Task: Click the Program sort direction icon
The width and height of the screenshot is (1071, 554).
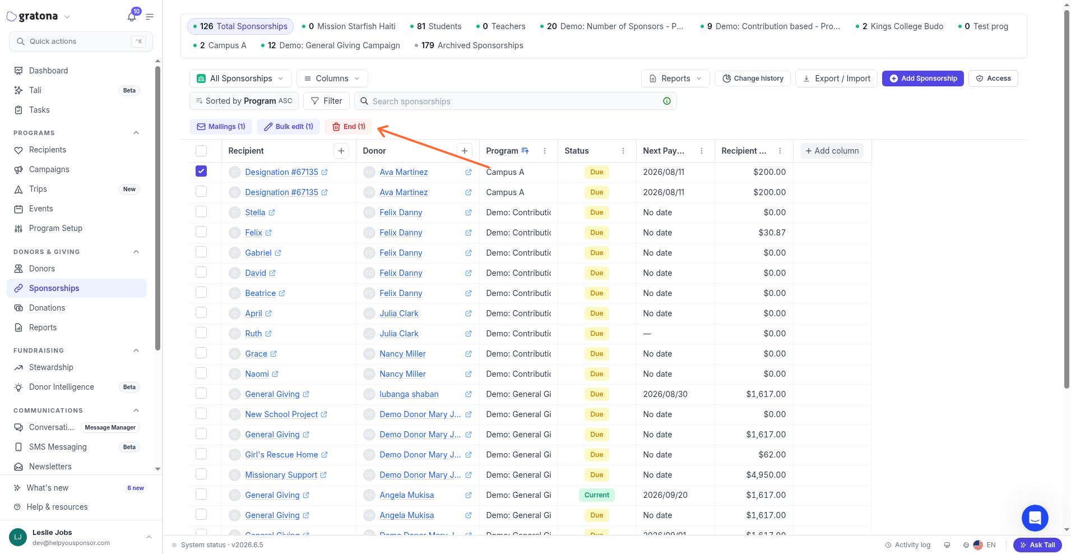Action: tap(525, 151)
